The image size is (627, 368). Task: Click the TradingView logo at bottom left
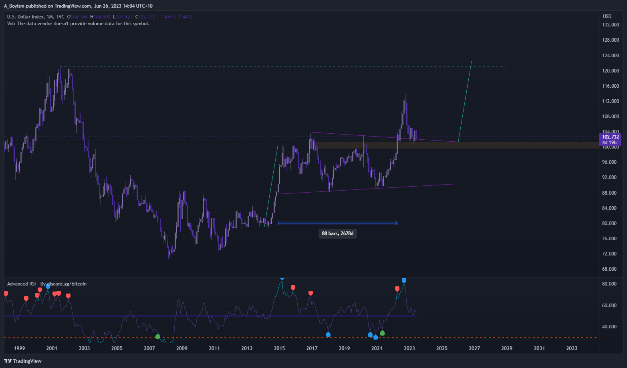pyautogui.click(x=23, y=361)
